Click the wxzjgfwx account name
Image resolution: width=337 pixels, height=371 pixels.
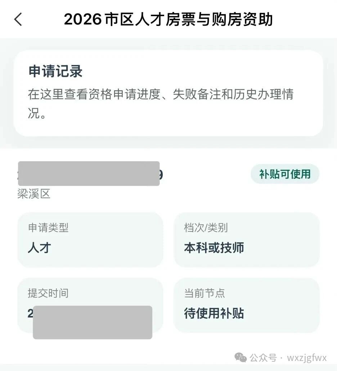coord(307,358)
